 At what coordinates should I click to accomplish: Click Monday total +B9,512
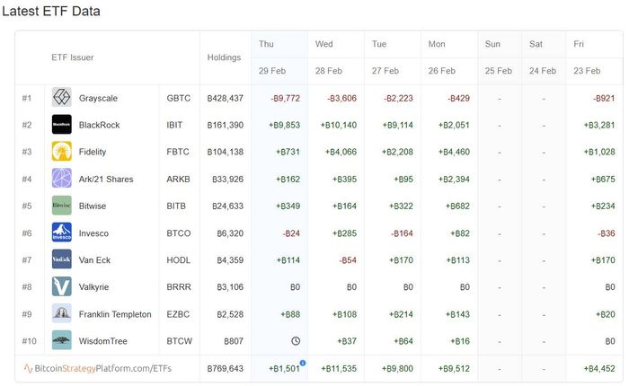(x=454, y=368)
